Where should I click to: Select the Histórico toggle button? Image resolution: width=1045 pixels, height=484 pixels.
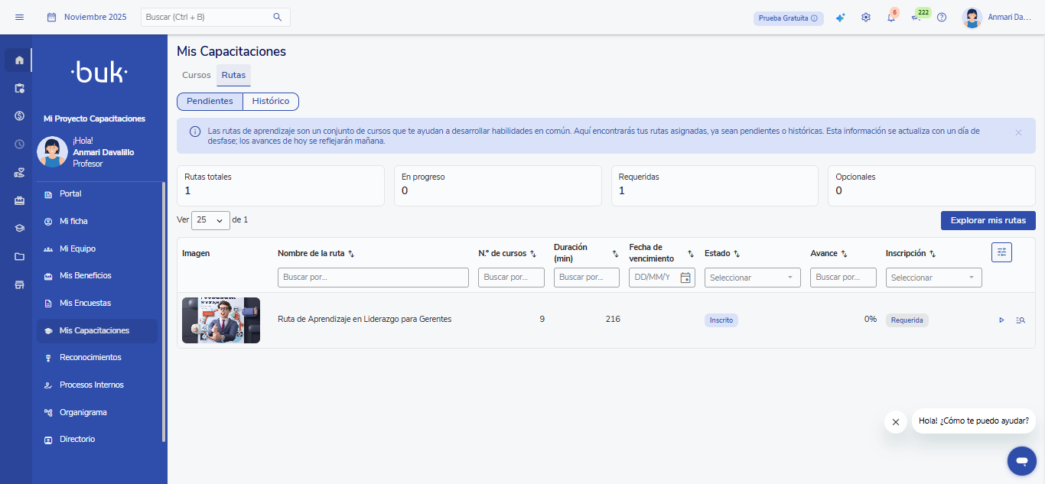point(271,102)
